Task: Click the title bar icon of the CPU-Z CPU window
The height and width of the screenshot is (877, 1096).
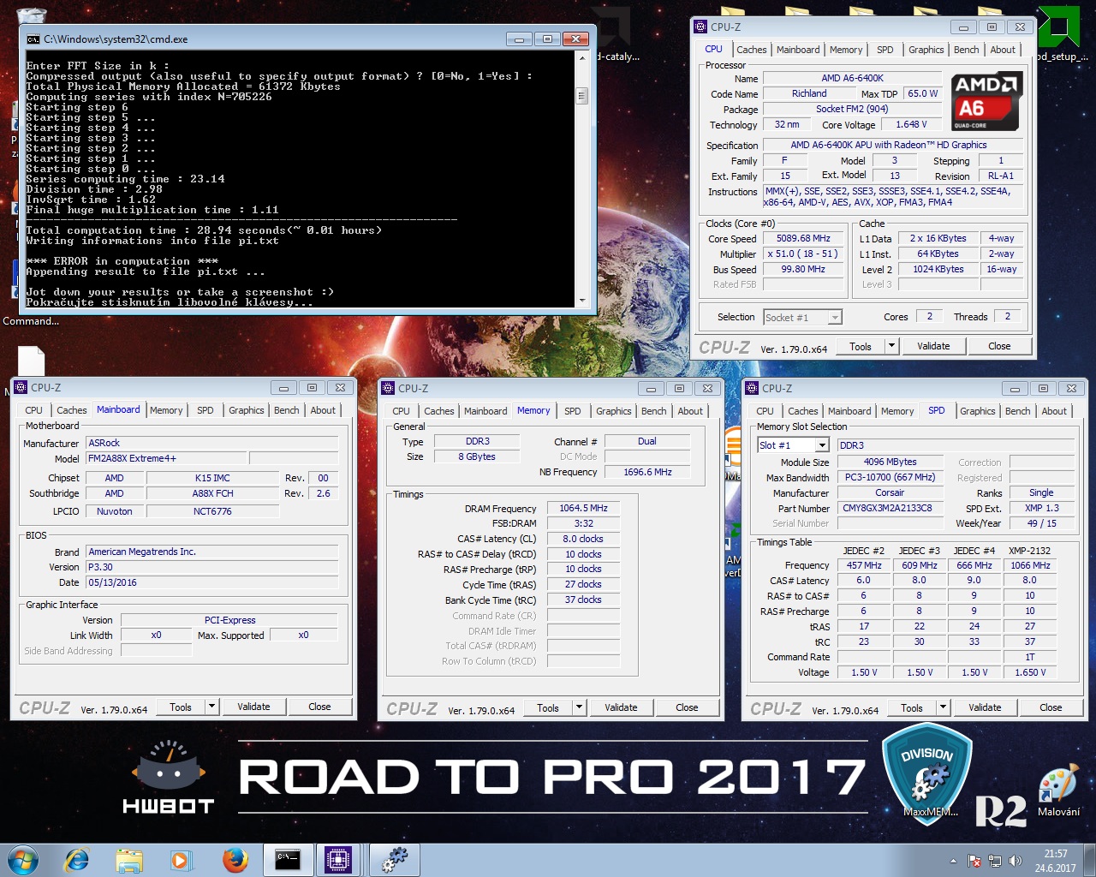Action: point(701,27)
